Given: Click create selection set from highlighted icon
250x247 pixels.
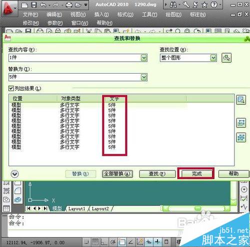Looking at the screenshot, I should [x=241, y=123].
